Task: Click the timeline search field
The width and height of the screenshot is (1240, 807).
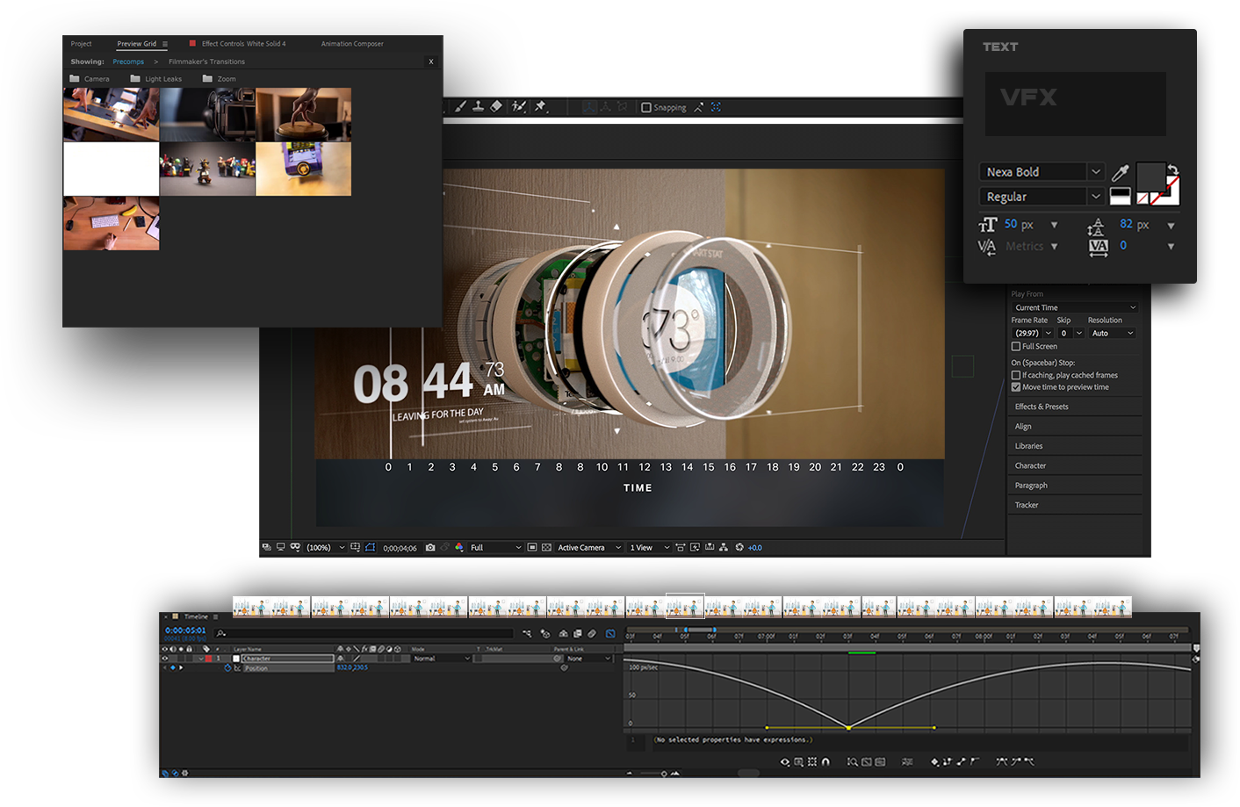Action: [364, 633]
